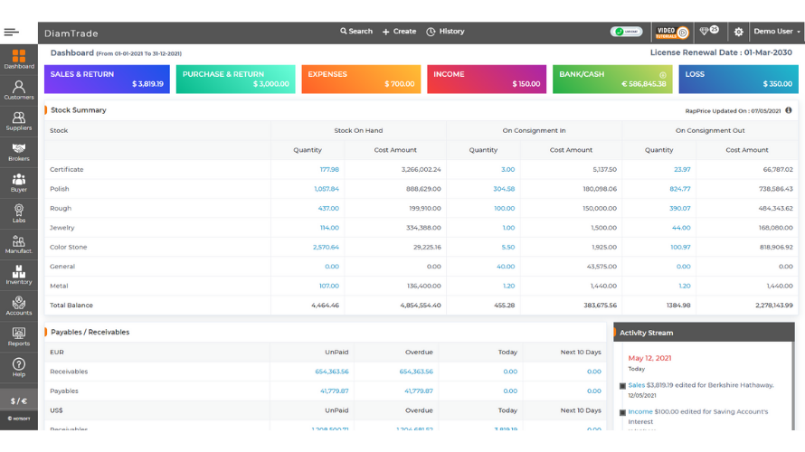This screenshot has width=805, height=452.
Task: Click Search in the top bar
Action: [355, 32]
